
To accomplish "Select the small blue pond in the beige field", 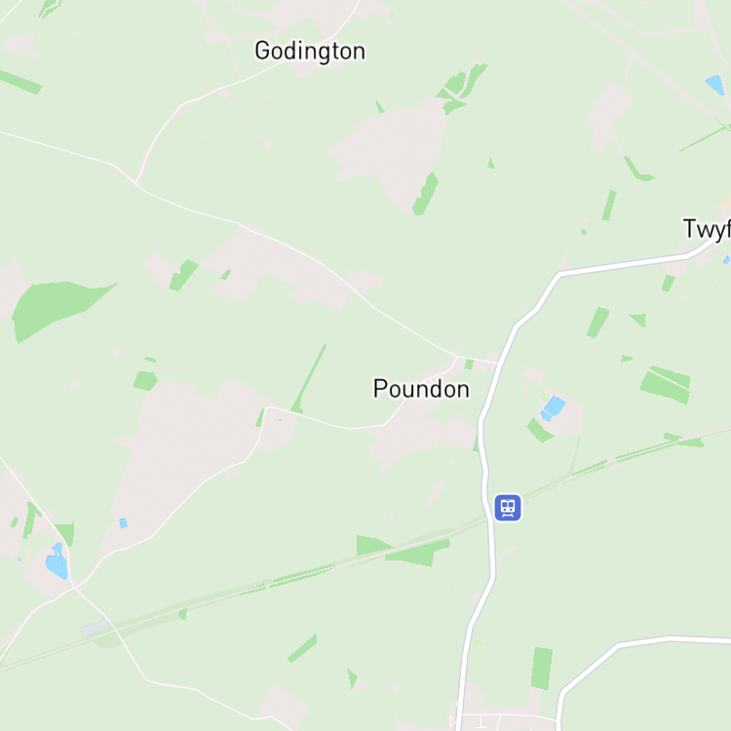I will coord(123,523).
